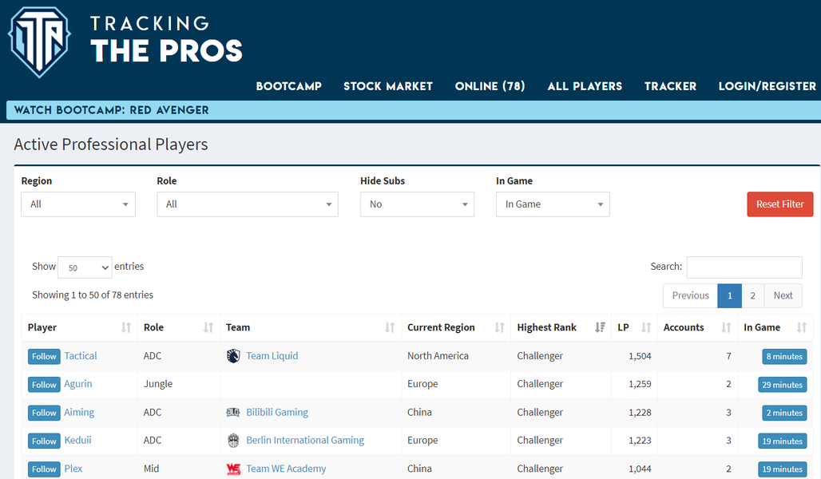Open the Region filter dropdown

pos(78,204)
